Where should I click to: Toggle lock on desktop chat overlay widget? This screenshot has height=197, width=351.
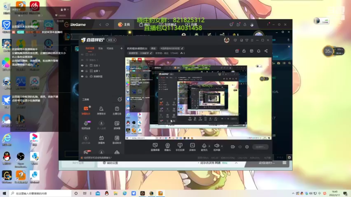[61, 10]
